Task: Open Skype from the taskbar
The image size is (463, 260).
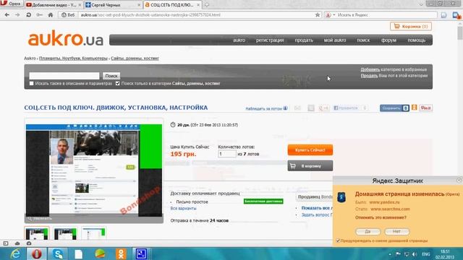Action: click(x=58, y=253)
